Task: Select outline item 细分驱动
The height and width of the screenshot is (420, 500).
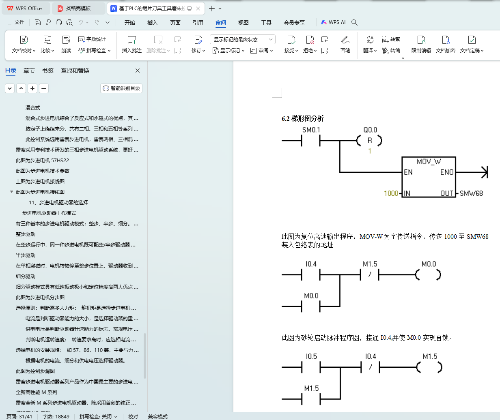Action: coord(26,276)
